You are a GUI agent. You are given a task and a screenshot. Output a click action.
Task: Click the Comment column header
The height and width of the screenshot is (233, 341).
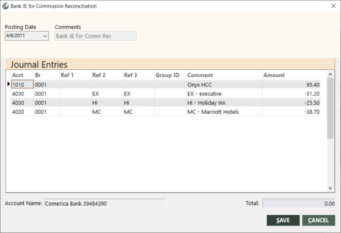[x=224, y=75]
